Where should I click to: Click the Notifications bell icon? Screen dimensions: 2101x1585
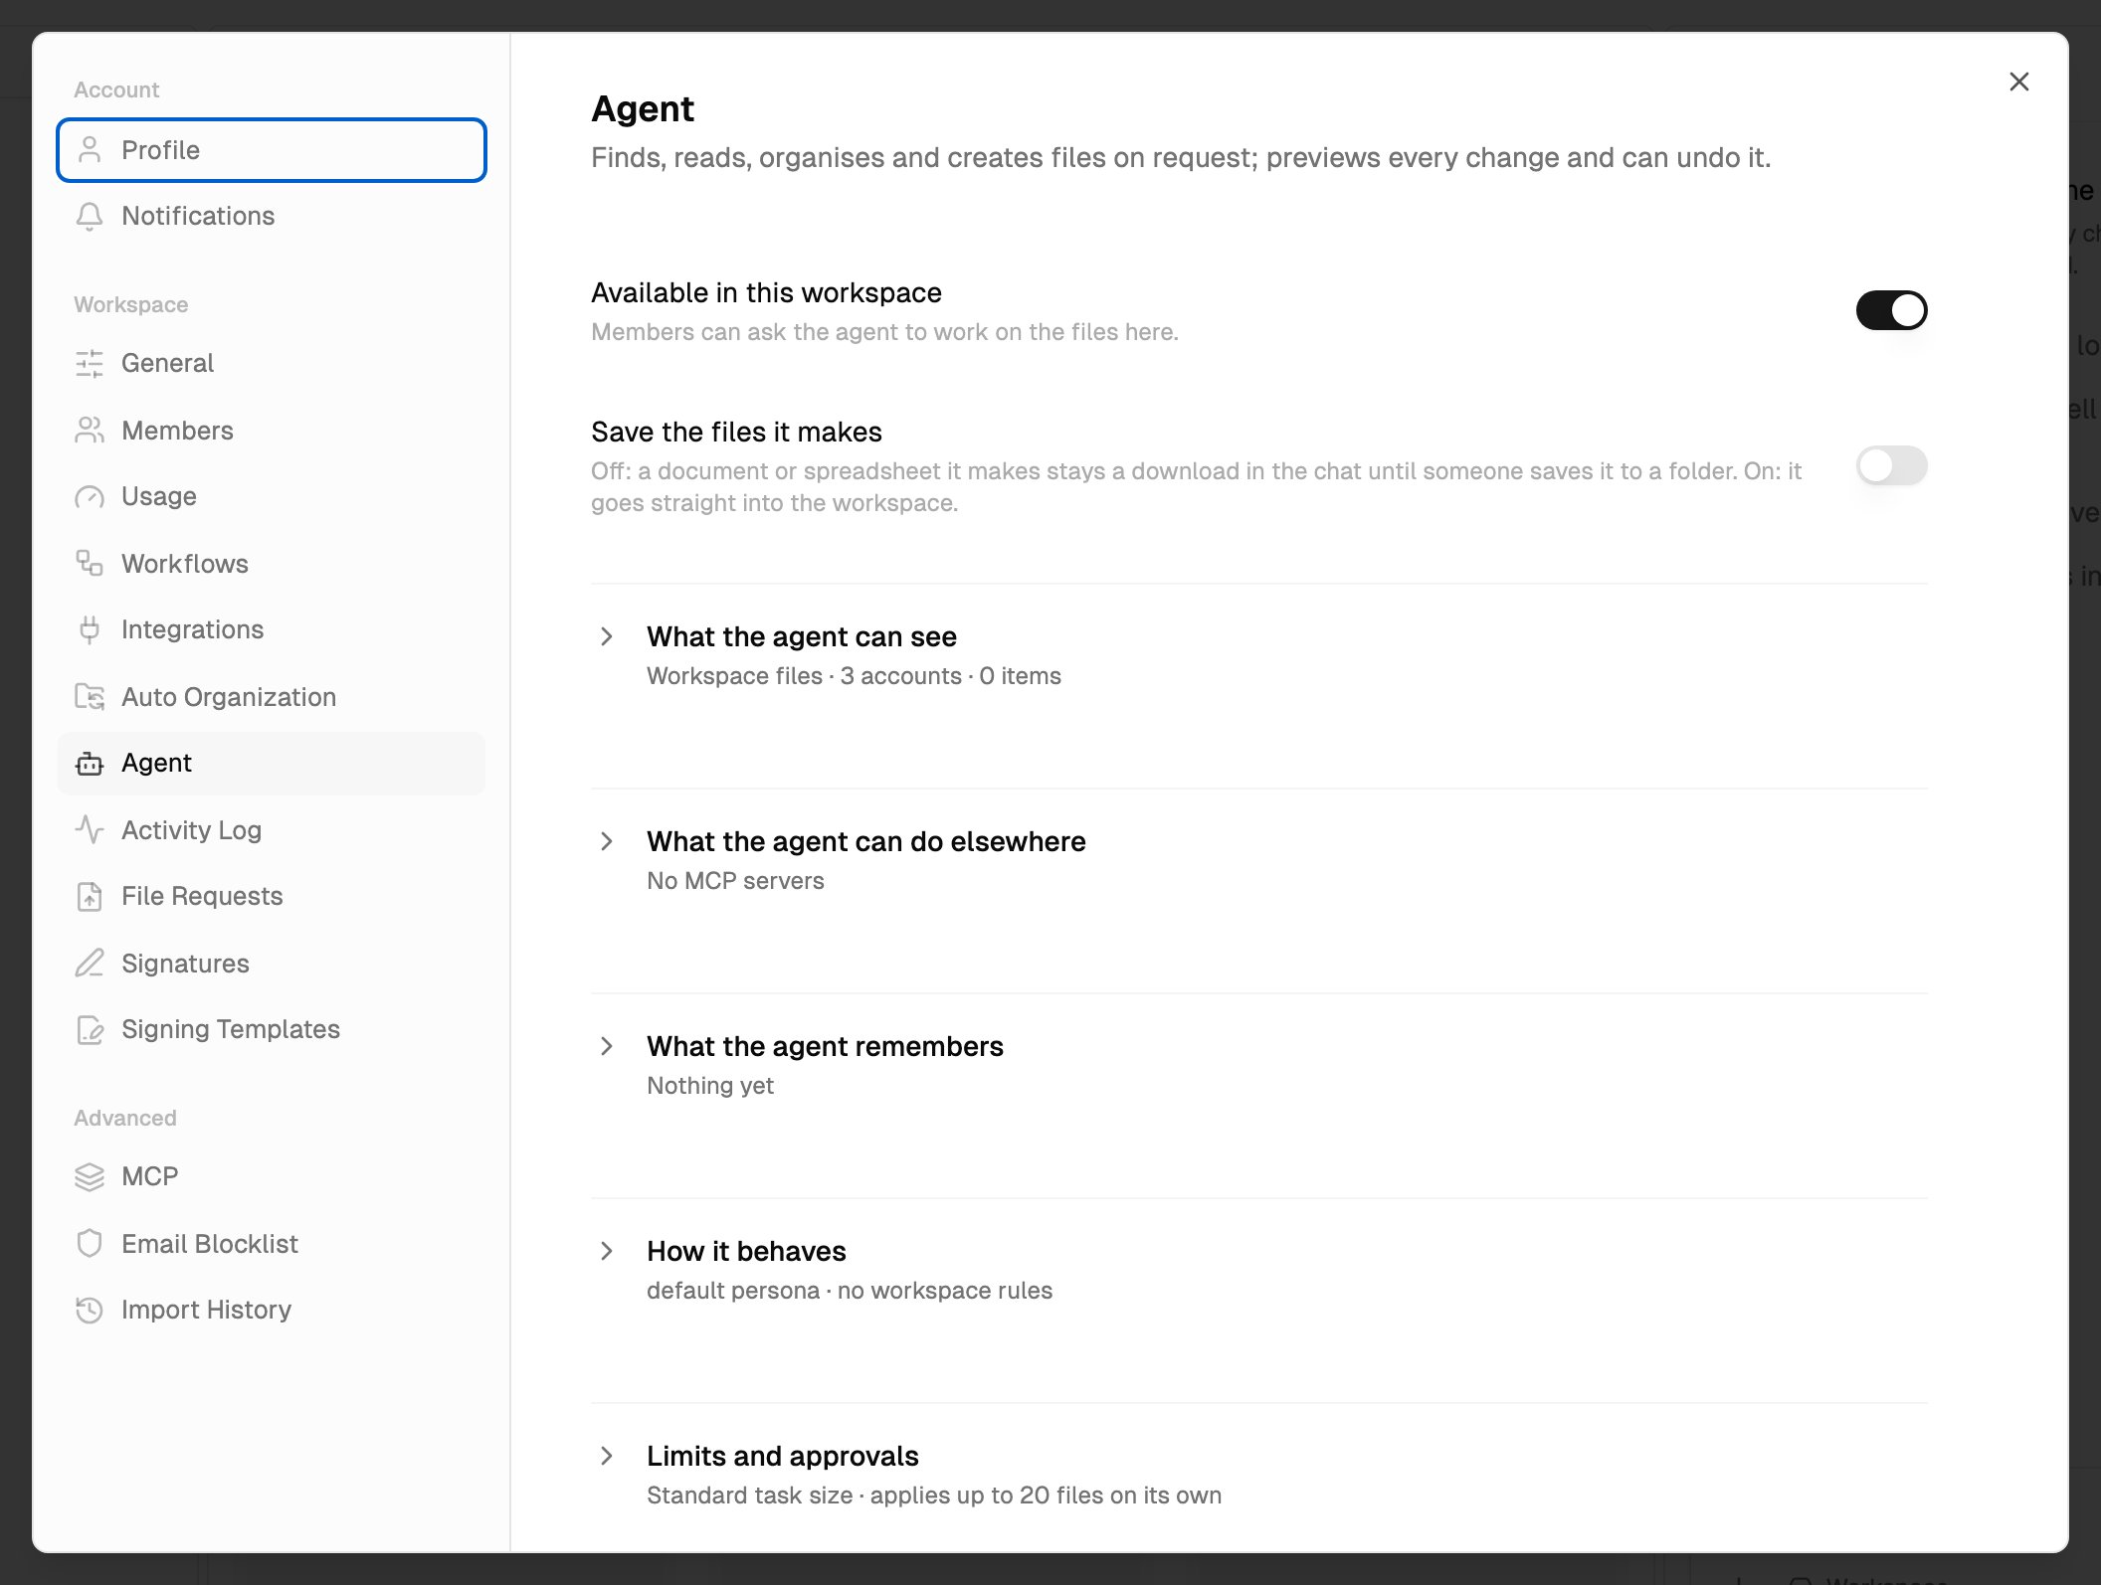(x=90, y=216)
